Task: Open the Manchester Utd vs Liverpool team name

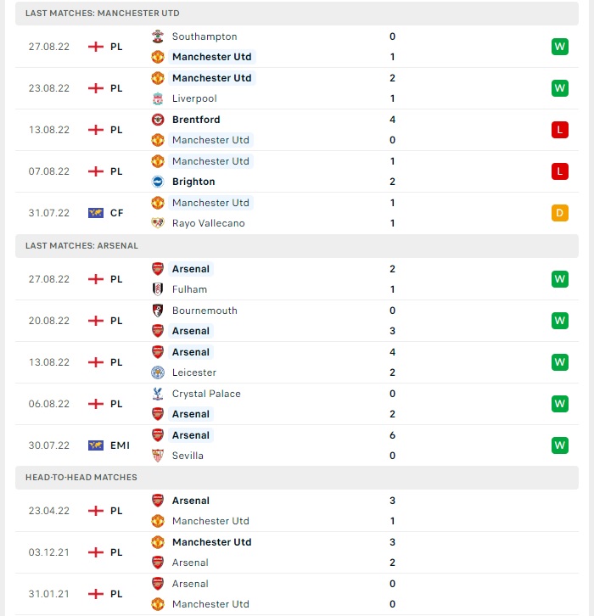Action: (x=212, y=78)
